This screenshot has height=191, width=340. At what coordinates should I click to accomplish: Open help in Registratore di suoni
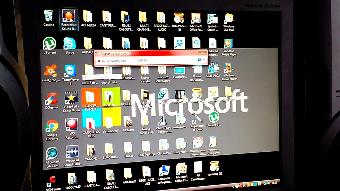pos(199,60)
